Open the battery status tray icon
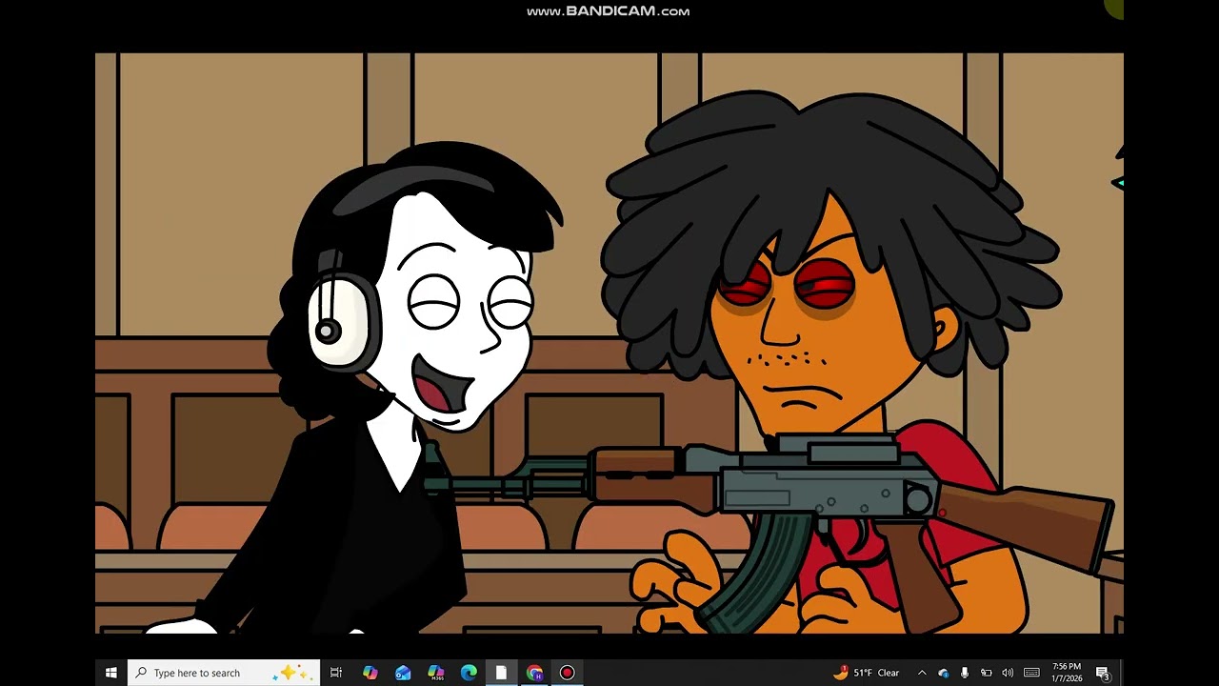The height and width of the screenshot is (686, 1219). pyautogui.click(x=986, y=673)
